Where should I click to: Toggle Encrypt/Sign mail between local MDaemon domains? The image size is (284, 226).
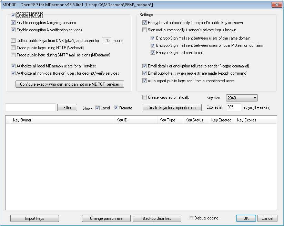click(x=153, y=45)
